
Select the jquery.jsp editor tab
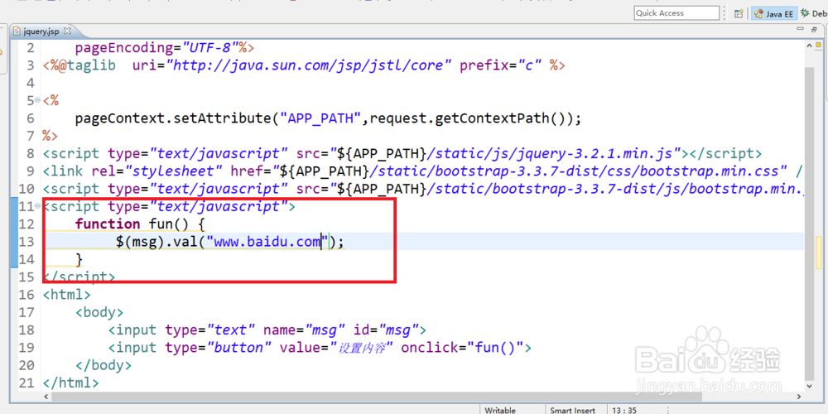pyautogui.click(x=40, y=31)
